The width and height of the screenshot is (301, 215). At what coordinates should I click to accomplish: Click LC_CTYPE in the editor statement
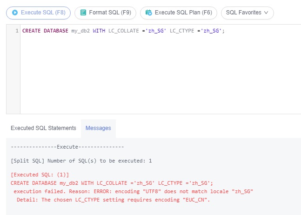(x=182, y=31)
